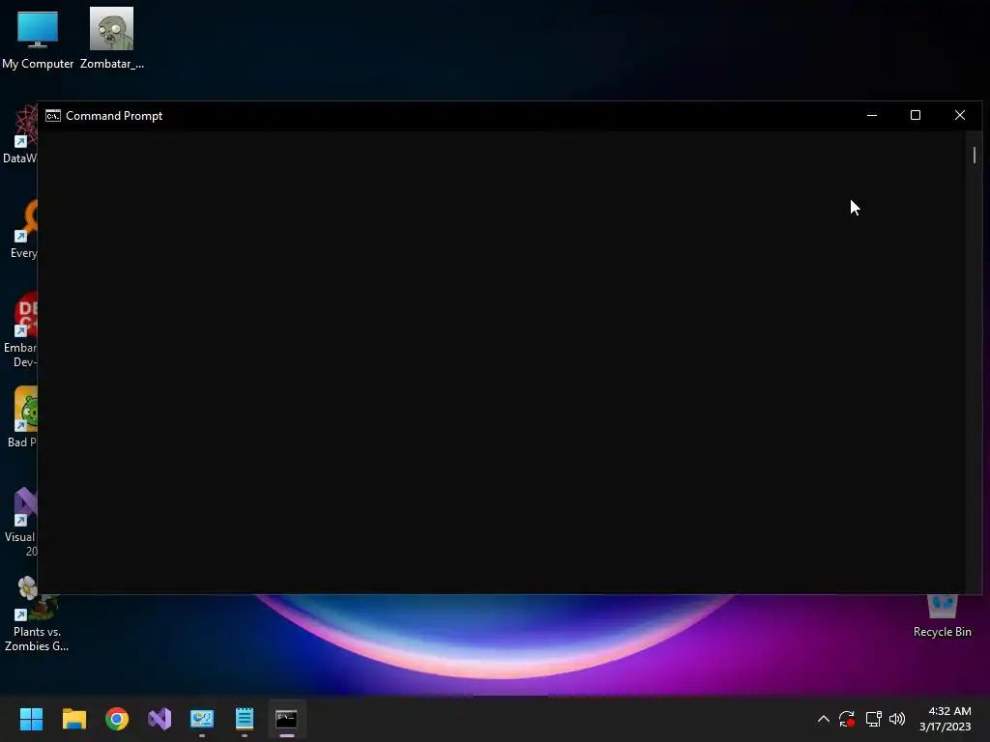Image resolution: width=990 pixels, height=742 pixels.
Task: Maximize the Command Prompt window
Action: pos(916,116)
